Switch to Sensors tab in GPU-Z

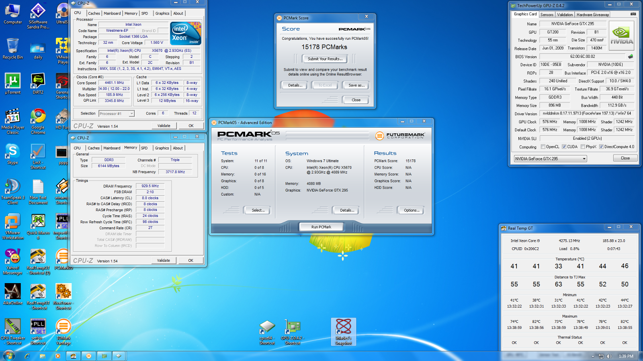547,14
